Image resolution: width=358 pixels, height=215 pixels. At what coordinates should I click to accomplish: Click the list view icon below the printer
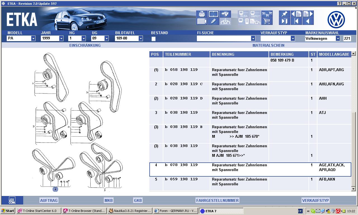pos(202,21)
